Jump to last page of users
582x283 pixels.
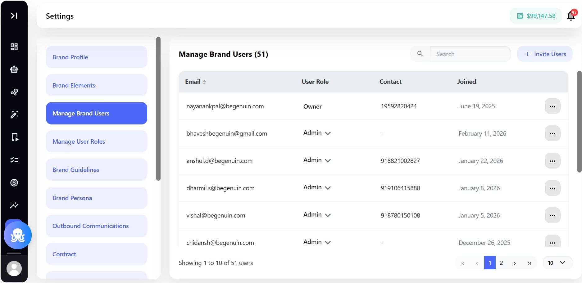(529, 263)
